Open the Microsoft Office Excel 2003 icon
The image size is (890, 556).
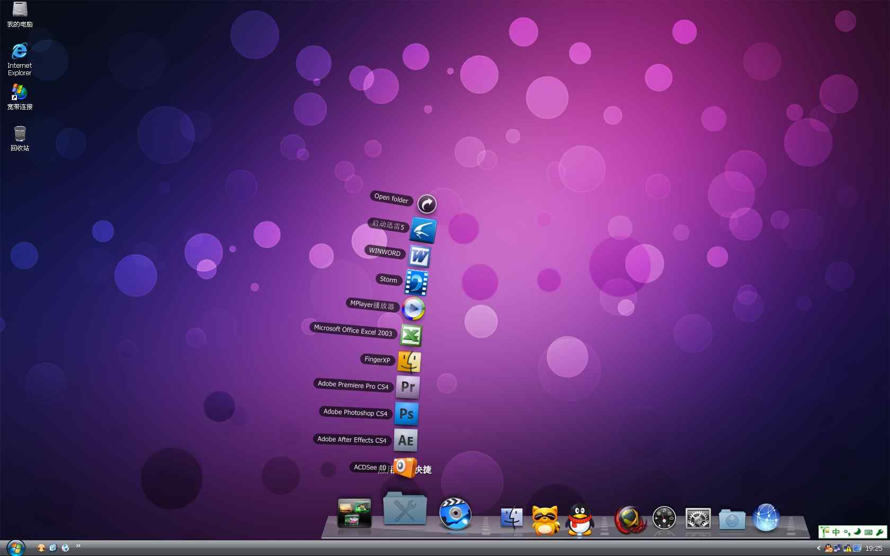pos(411,335)
